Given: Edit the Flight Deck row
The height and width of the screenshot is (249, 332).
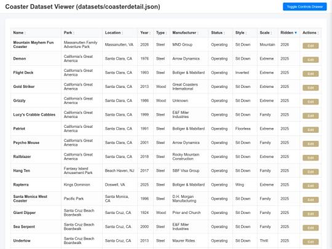Looking at the screenshot, I should [x=310, y=74].
